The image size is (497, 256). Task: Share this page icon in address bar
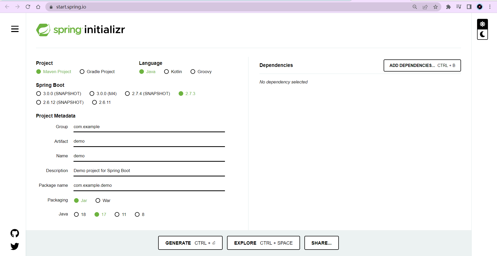425,7
